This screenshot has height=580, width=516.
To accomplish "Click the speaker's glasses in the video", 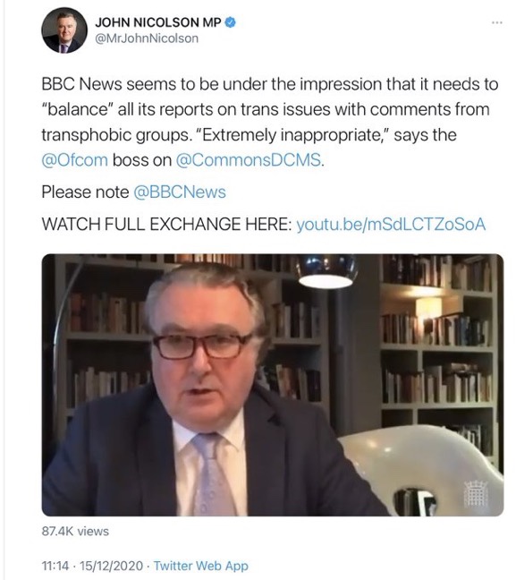I will [203, 346].
